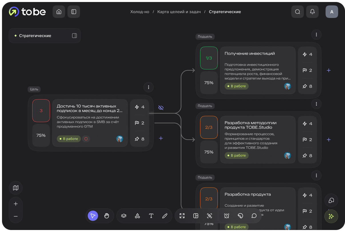The image size is (345, 232).
Task: Click flag icon in 'Разработка методолгии' card
Action: click(304, 140)
